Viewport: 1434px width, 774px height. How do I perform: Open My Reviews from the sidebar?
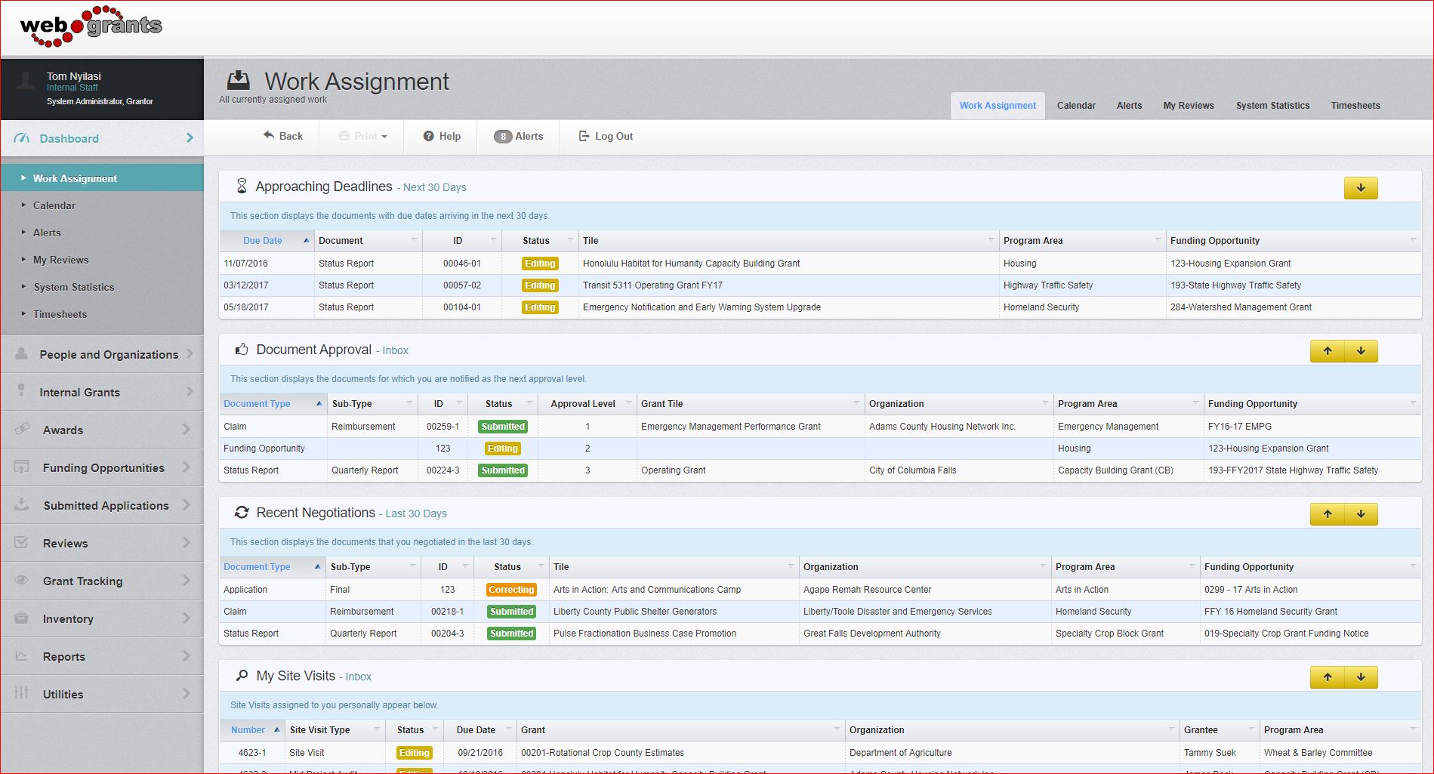tap(60, 259)
